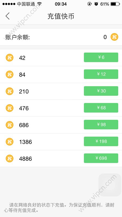Tap the alarm clock status icon
This screenshot has width=122, height=217.
[x=96, y=4]
